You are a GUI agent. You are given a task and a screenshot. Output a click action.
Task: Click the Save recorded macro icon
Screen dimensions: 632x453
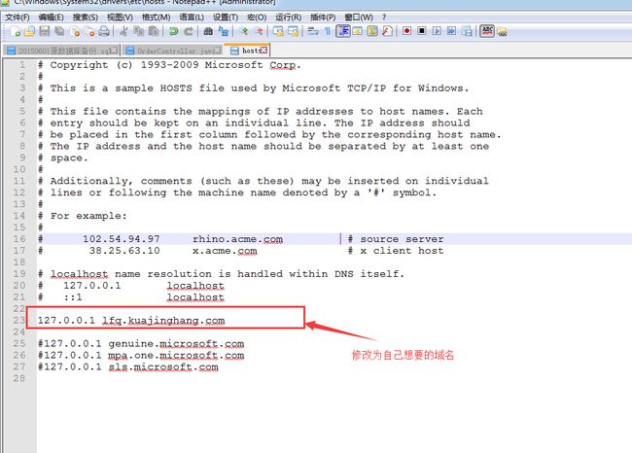point(467,31)
